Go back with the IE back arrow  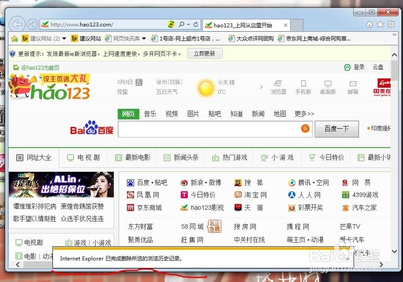[x=17, y=24]
